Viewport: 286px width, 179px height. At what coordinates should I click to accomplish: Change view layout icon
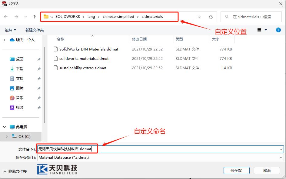(259, 30)
